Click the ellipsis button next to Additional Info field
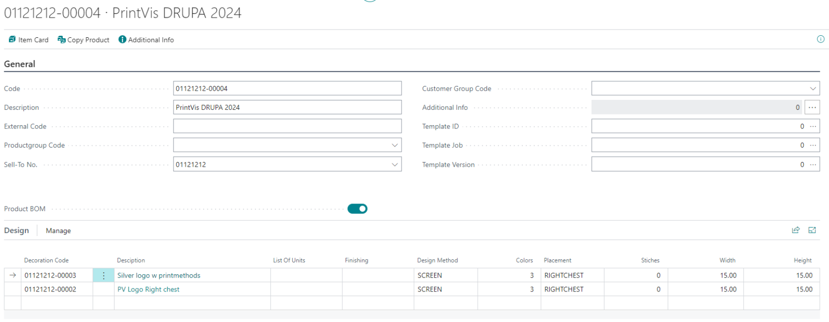This screenshot has height=322, width=829. [x=812, y=108]
